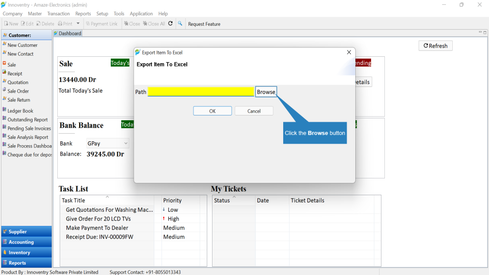This screenshot has height=275, width=489.
Task: Open the Ledger Book report icon
Action: click(4, 110)
